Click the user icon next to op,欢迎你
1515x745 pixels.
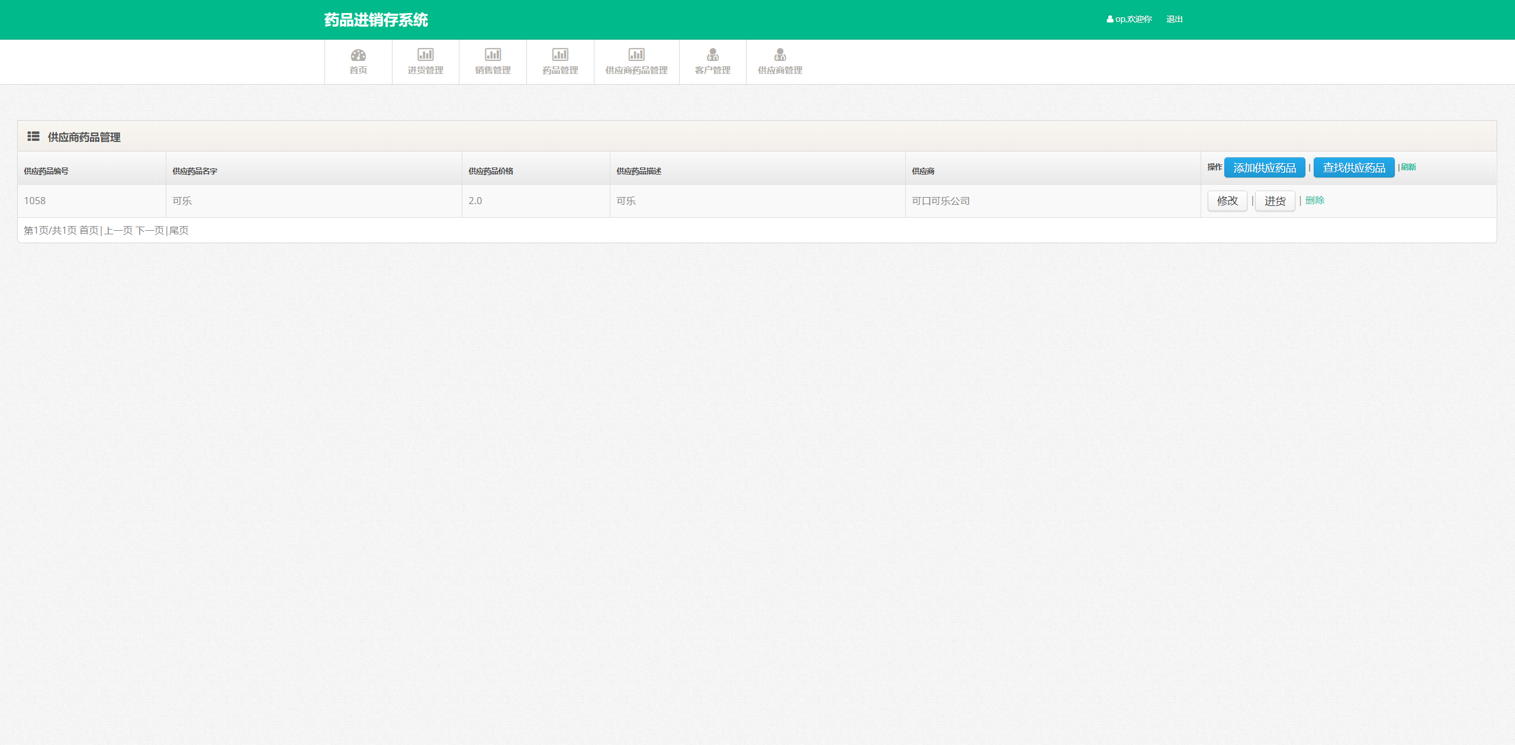point(1109,20)
